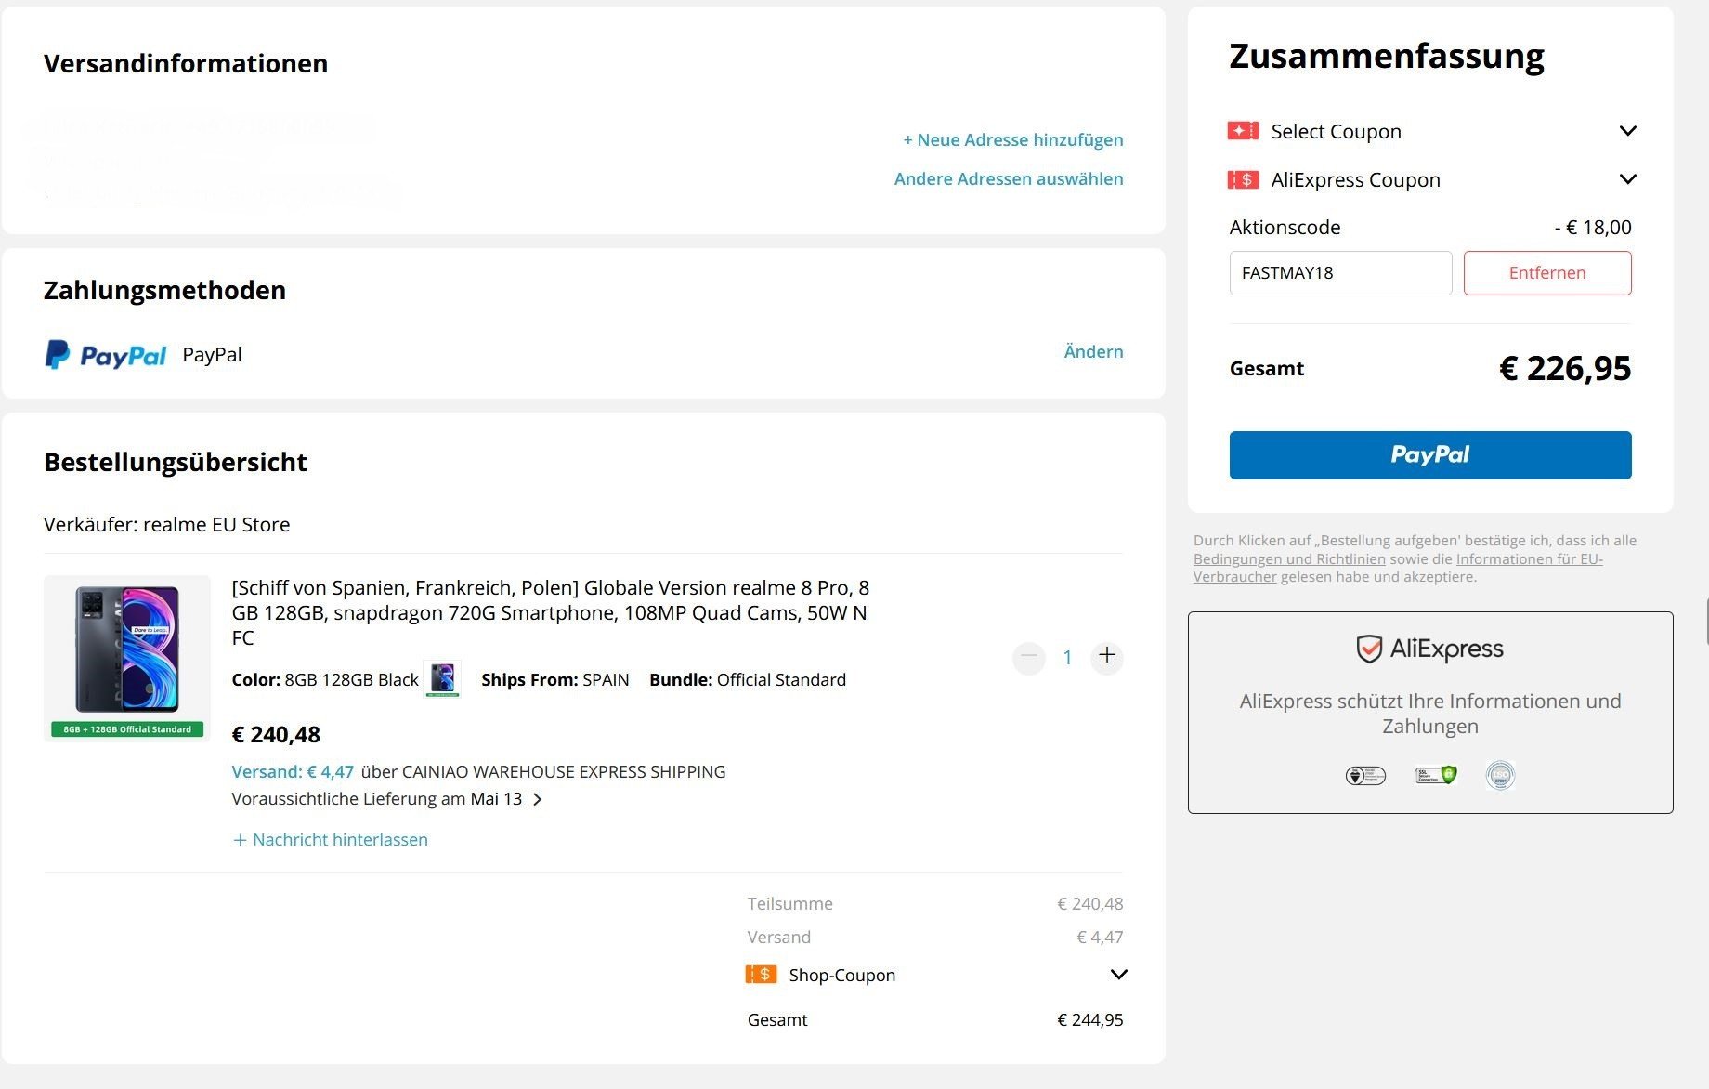Click the total price € 226,95
Image resolution: width=1709 pixels, height=1089 pixels.
click(x=1565, y=368)
